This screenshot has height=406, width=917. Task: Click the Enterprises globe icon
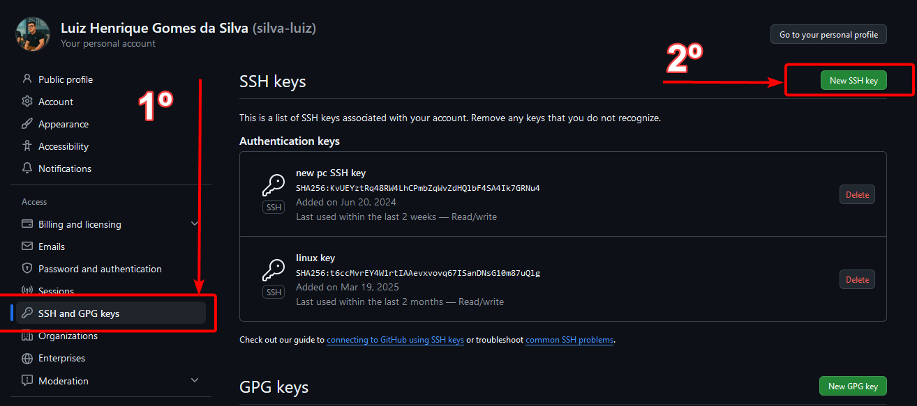pyautogui.click(x=27, y=358)
